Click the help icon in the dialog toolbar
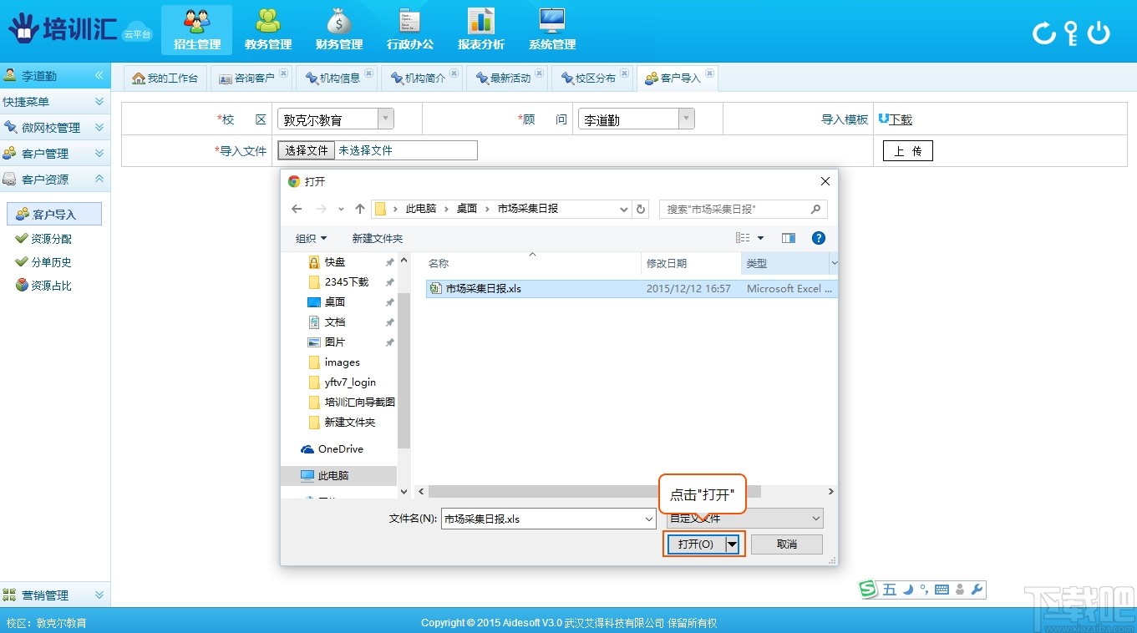This screenshot has height=633, width=1137. coord(818,237)
